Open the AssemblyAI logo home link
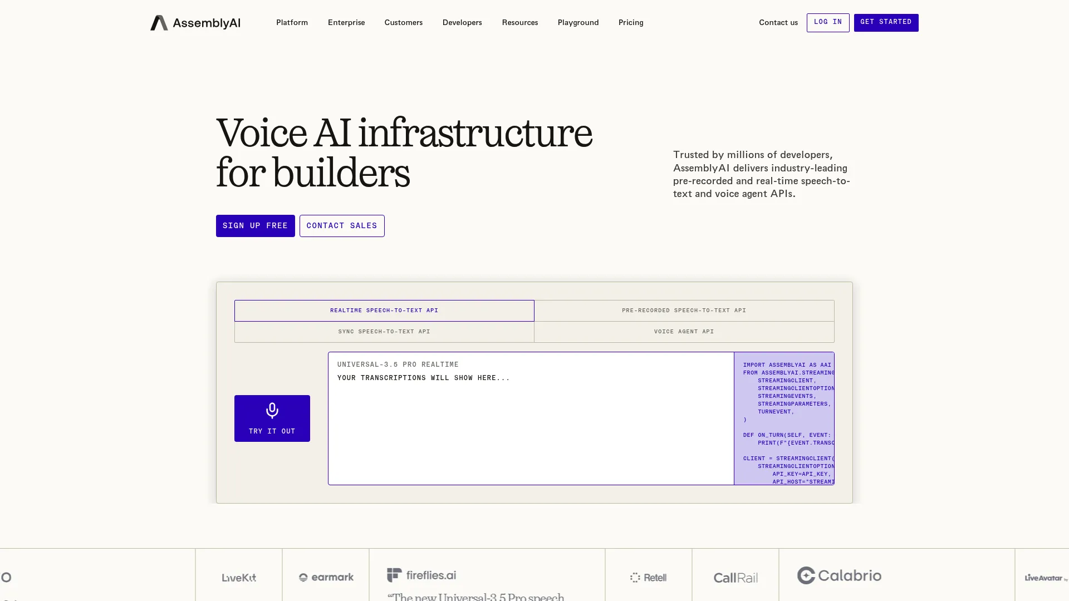 195,23
